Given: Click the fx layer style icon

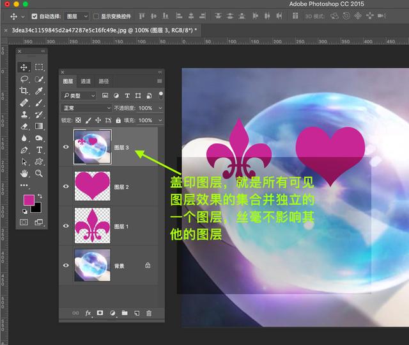Looking at the screenshot, I should [88, 313].
